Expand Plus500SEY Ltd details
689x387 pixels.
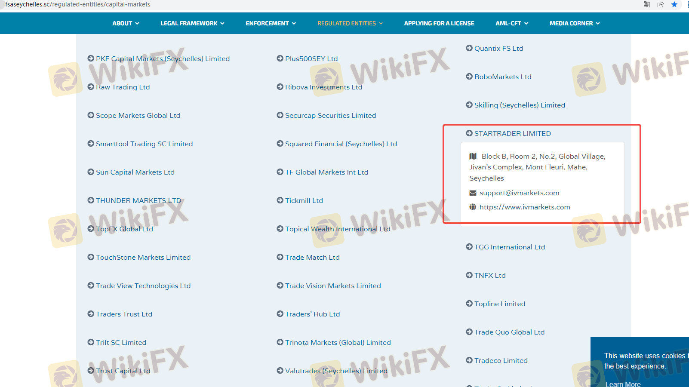coord(311,58)
